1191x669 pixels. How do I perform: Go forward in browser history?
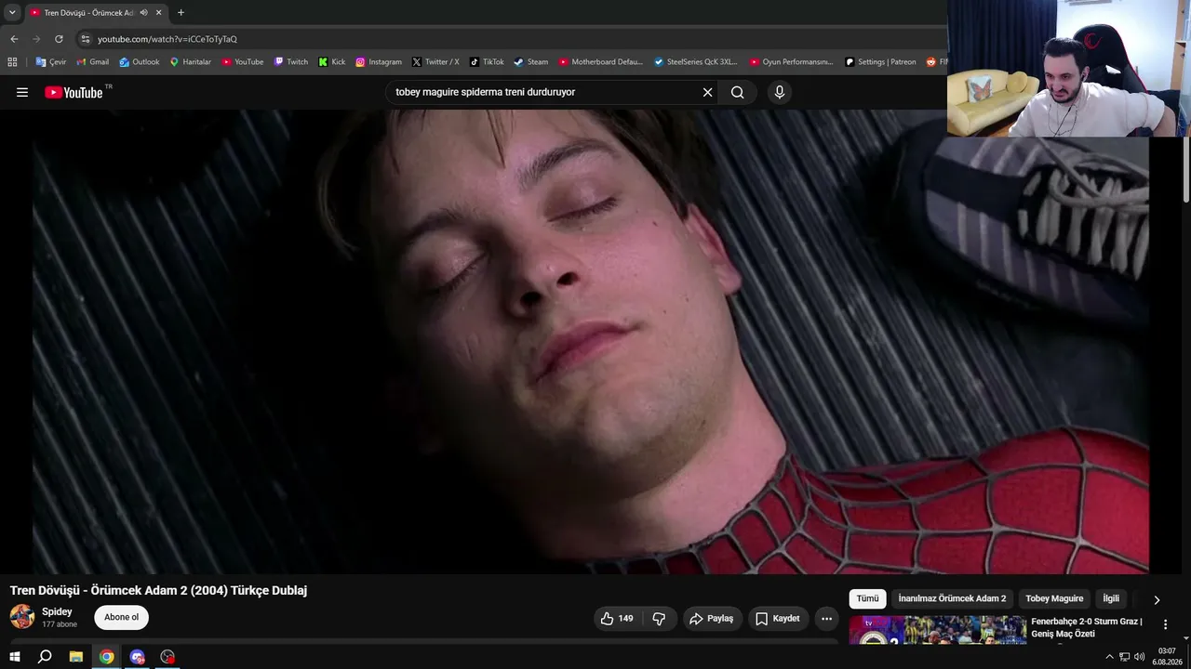click(x=36, y=39)
